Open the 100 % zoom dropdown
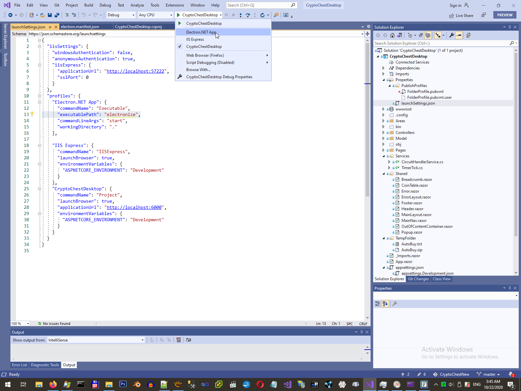521x391 pixels. tap(20, 324)
